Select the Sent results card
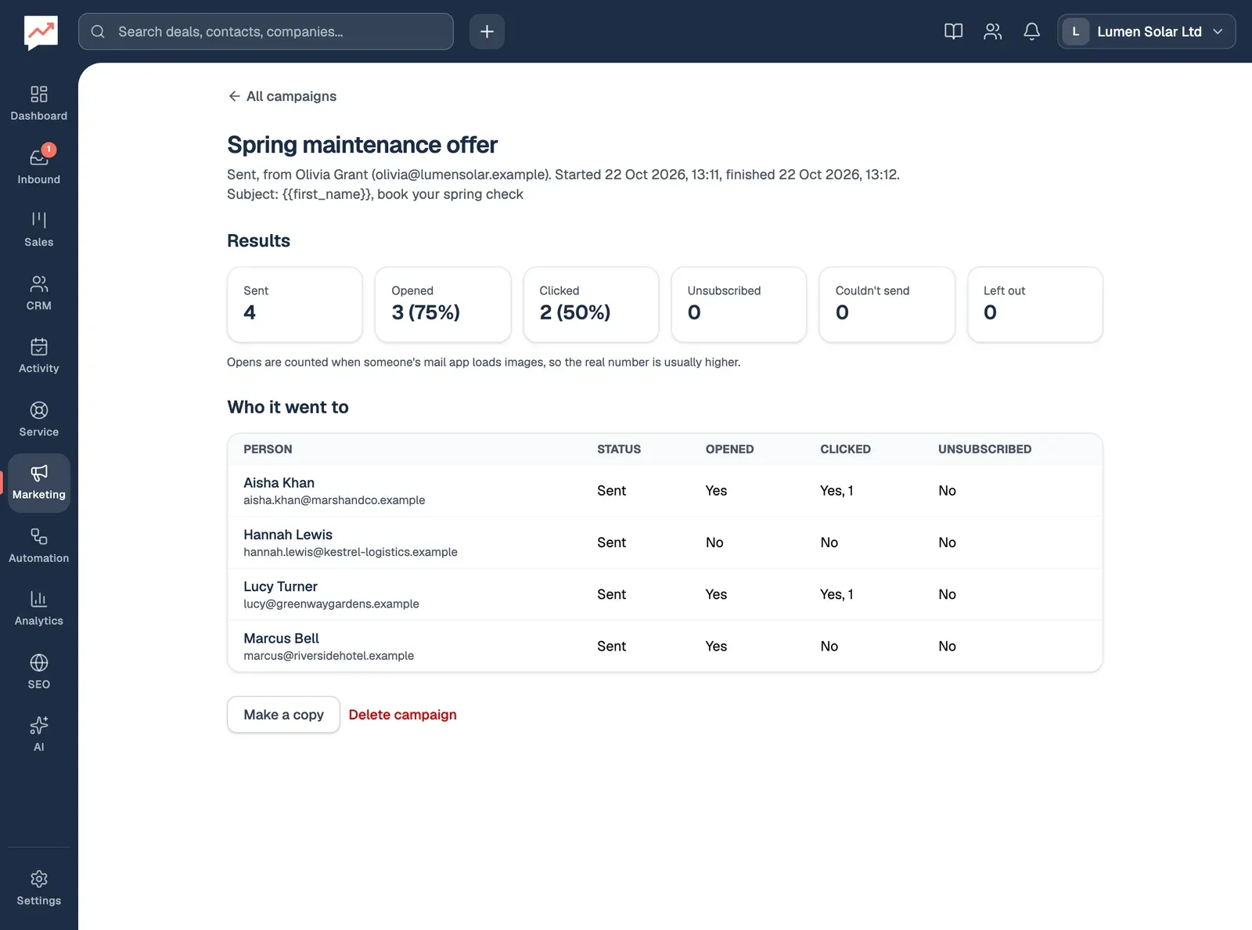Viewport: 1252px width, 930px height. (x=295, y=305)
